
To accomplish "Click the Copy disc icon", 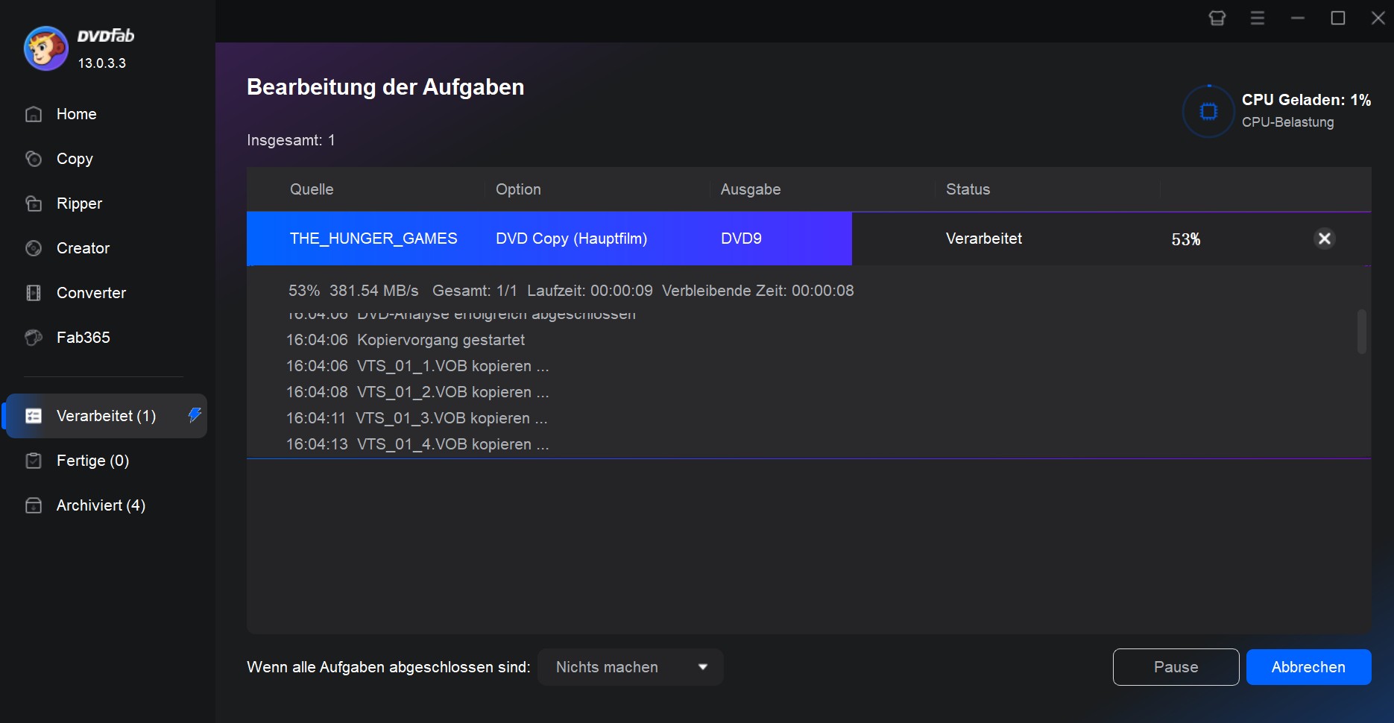I will 34,159.
